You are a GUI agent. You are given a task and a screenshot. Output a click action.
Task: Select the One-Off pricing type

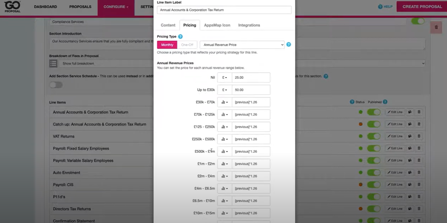(x=187, y=45)
